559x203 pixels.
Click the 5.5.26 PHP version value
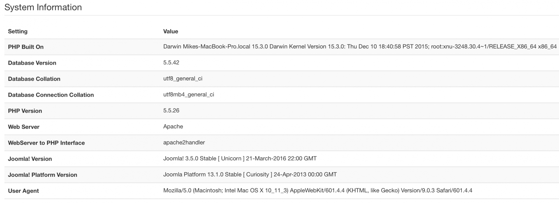click(171, 110)
